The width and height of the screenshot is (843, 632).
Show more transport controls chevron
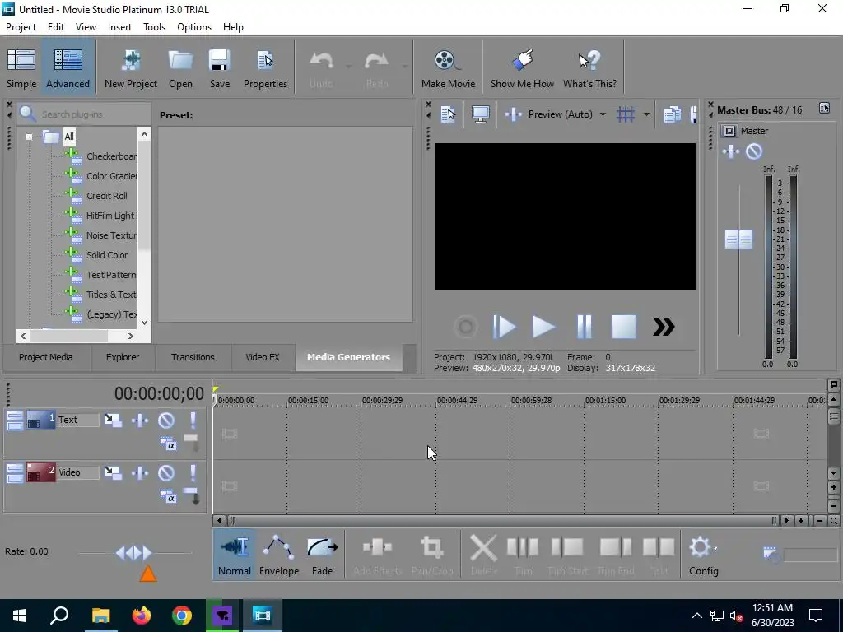point(664,327)
